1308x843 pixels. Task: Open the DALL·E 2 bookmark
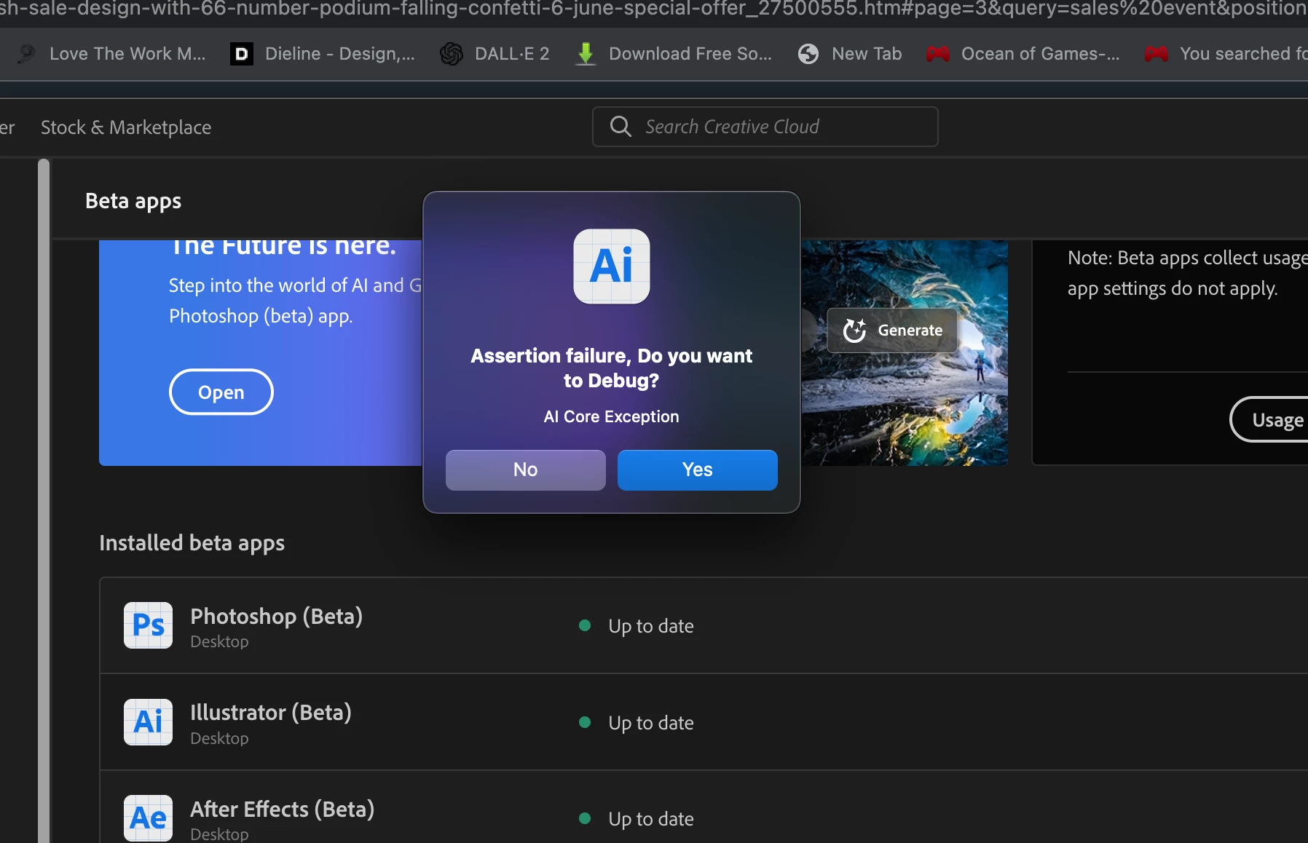click(495, 54)
